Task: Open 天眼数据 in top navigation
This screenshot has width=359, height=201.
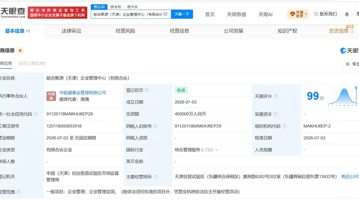Action: [x=236, y=14]
